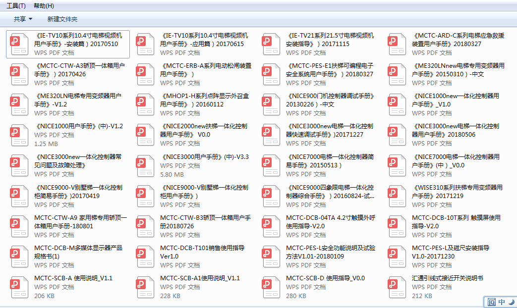Viewport: 517px width, 308px height.
Task: Click the 中 input method indicator
Action: [502, 302]
